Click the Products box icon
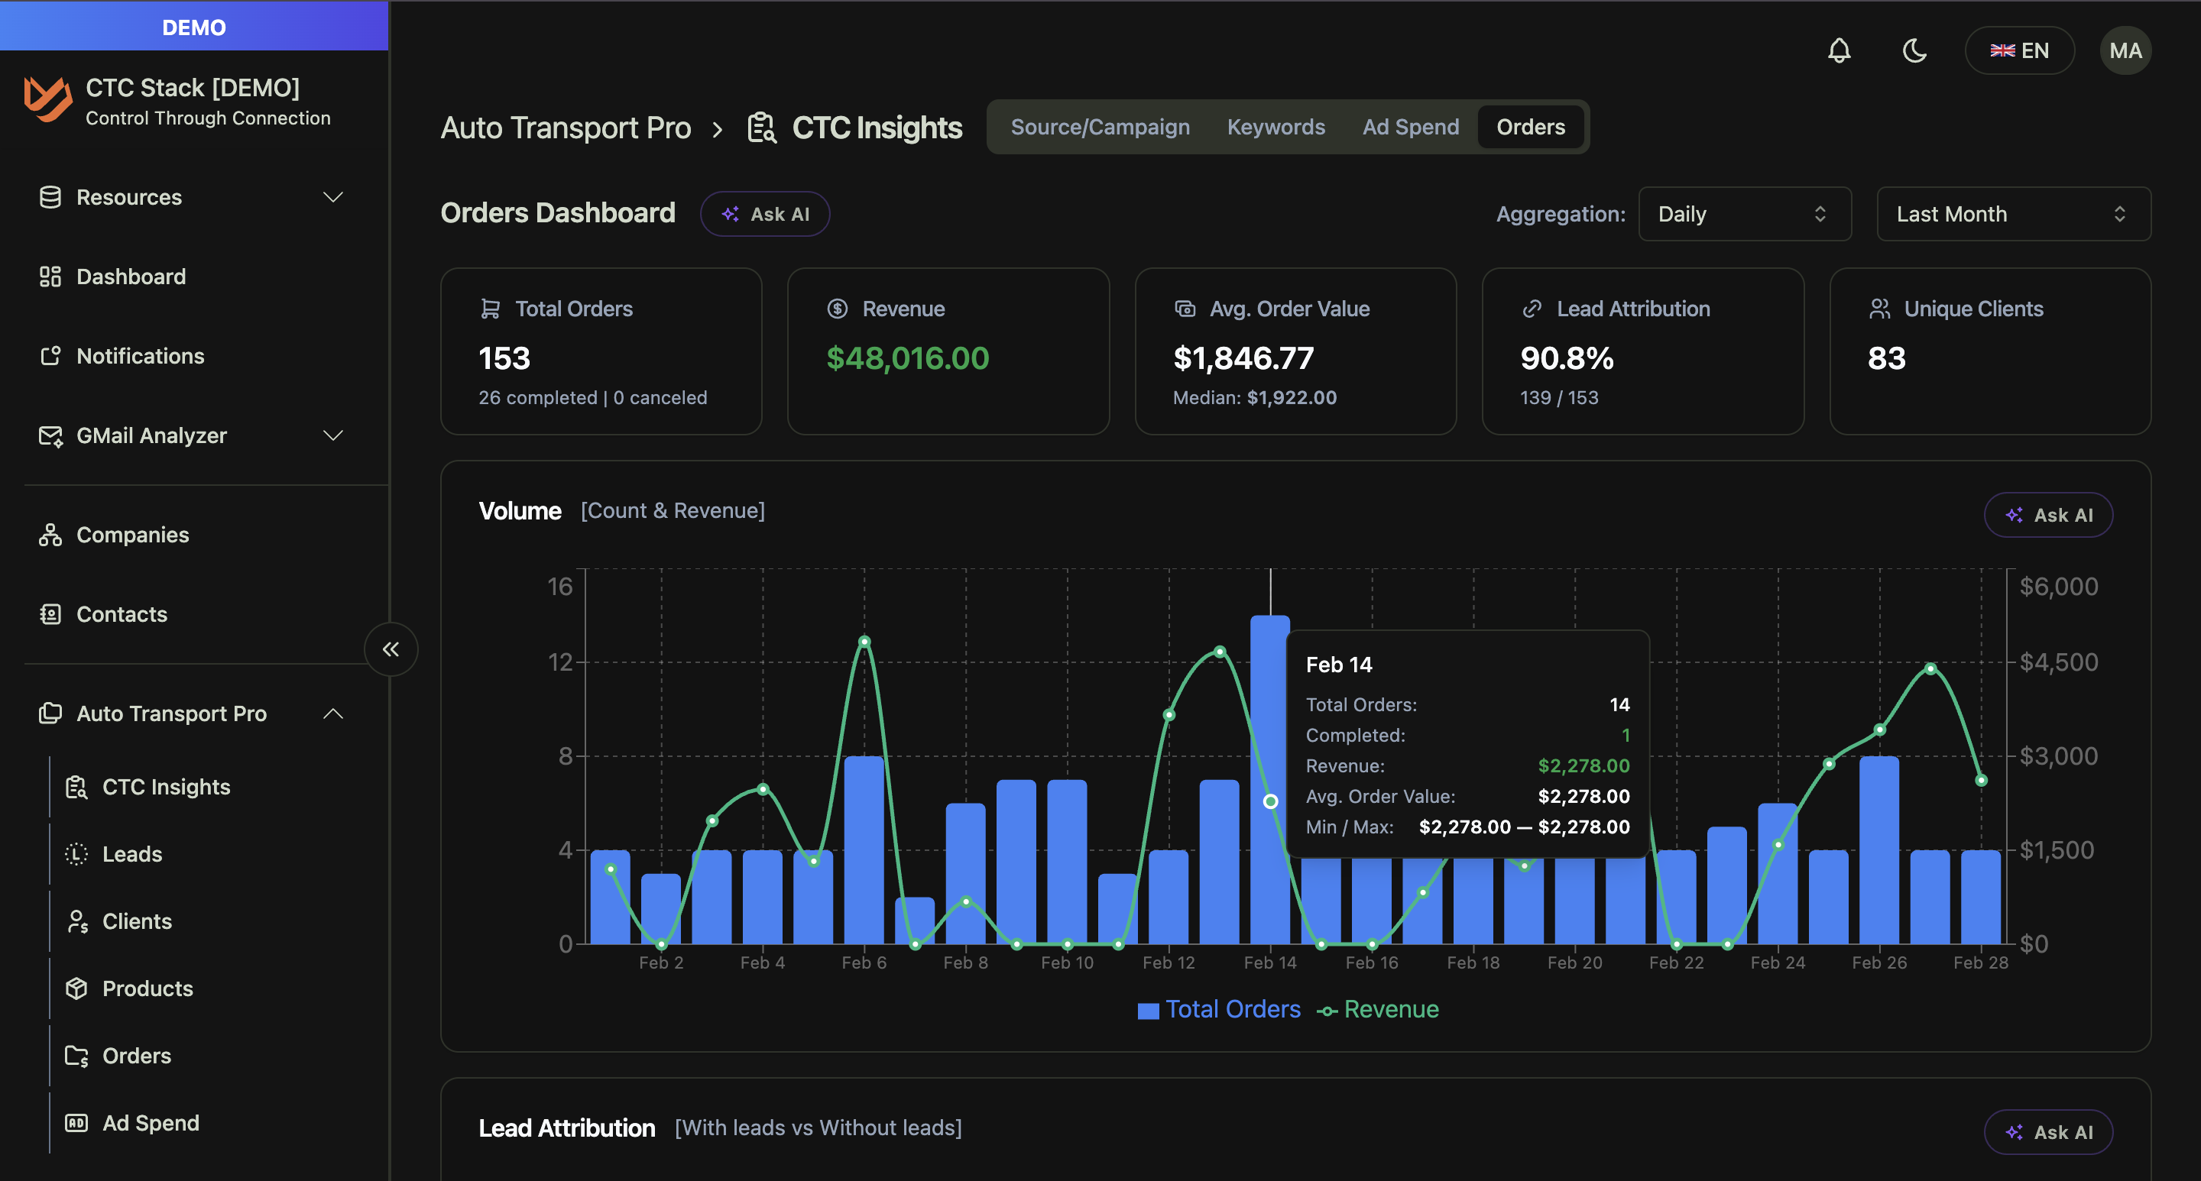2201x1181 pixels. (x=76, y=988)
